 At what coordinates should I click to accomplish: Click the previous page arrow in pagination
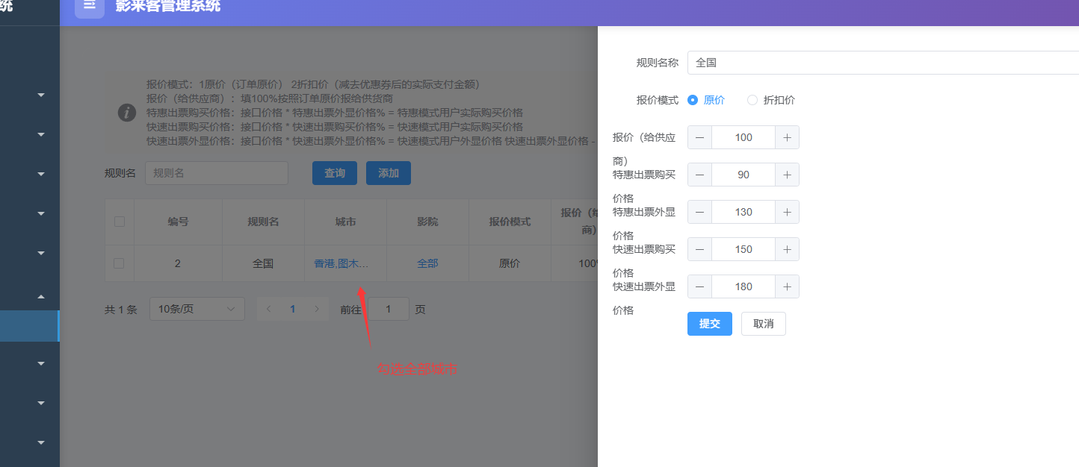coord(268,308)
